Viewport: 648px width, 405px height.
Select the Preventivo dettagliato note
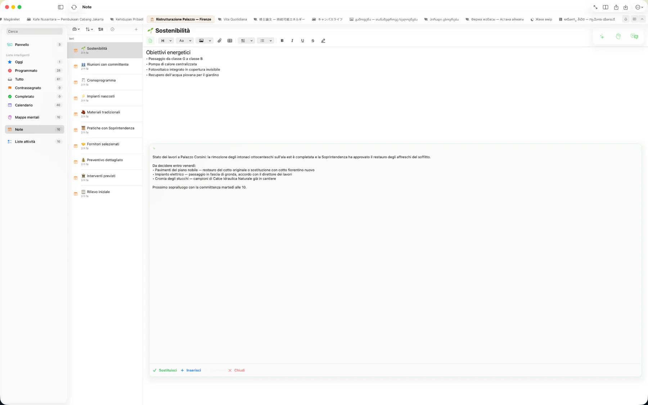click(x=105, y=162)
